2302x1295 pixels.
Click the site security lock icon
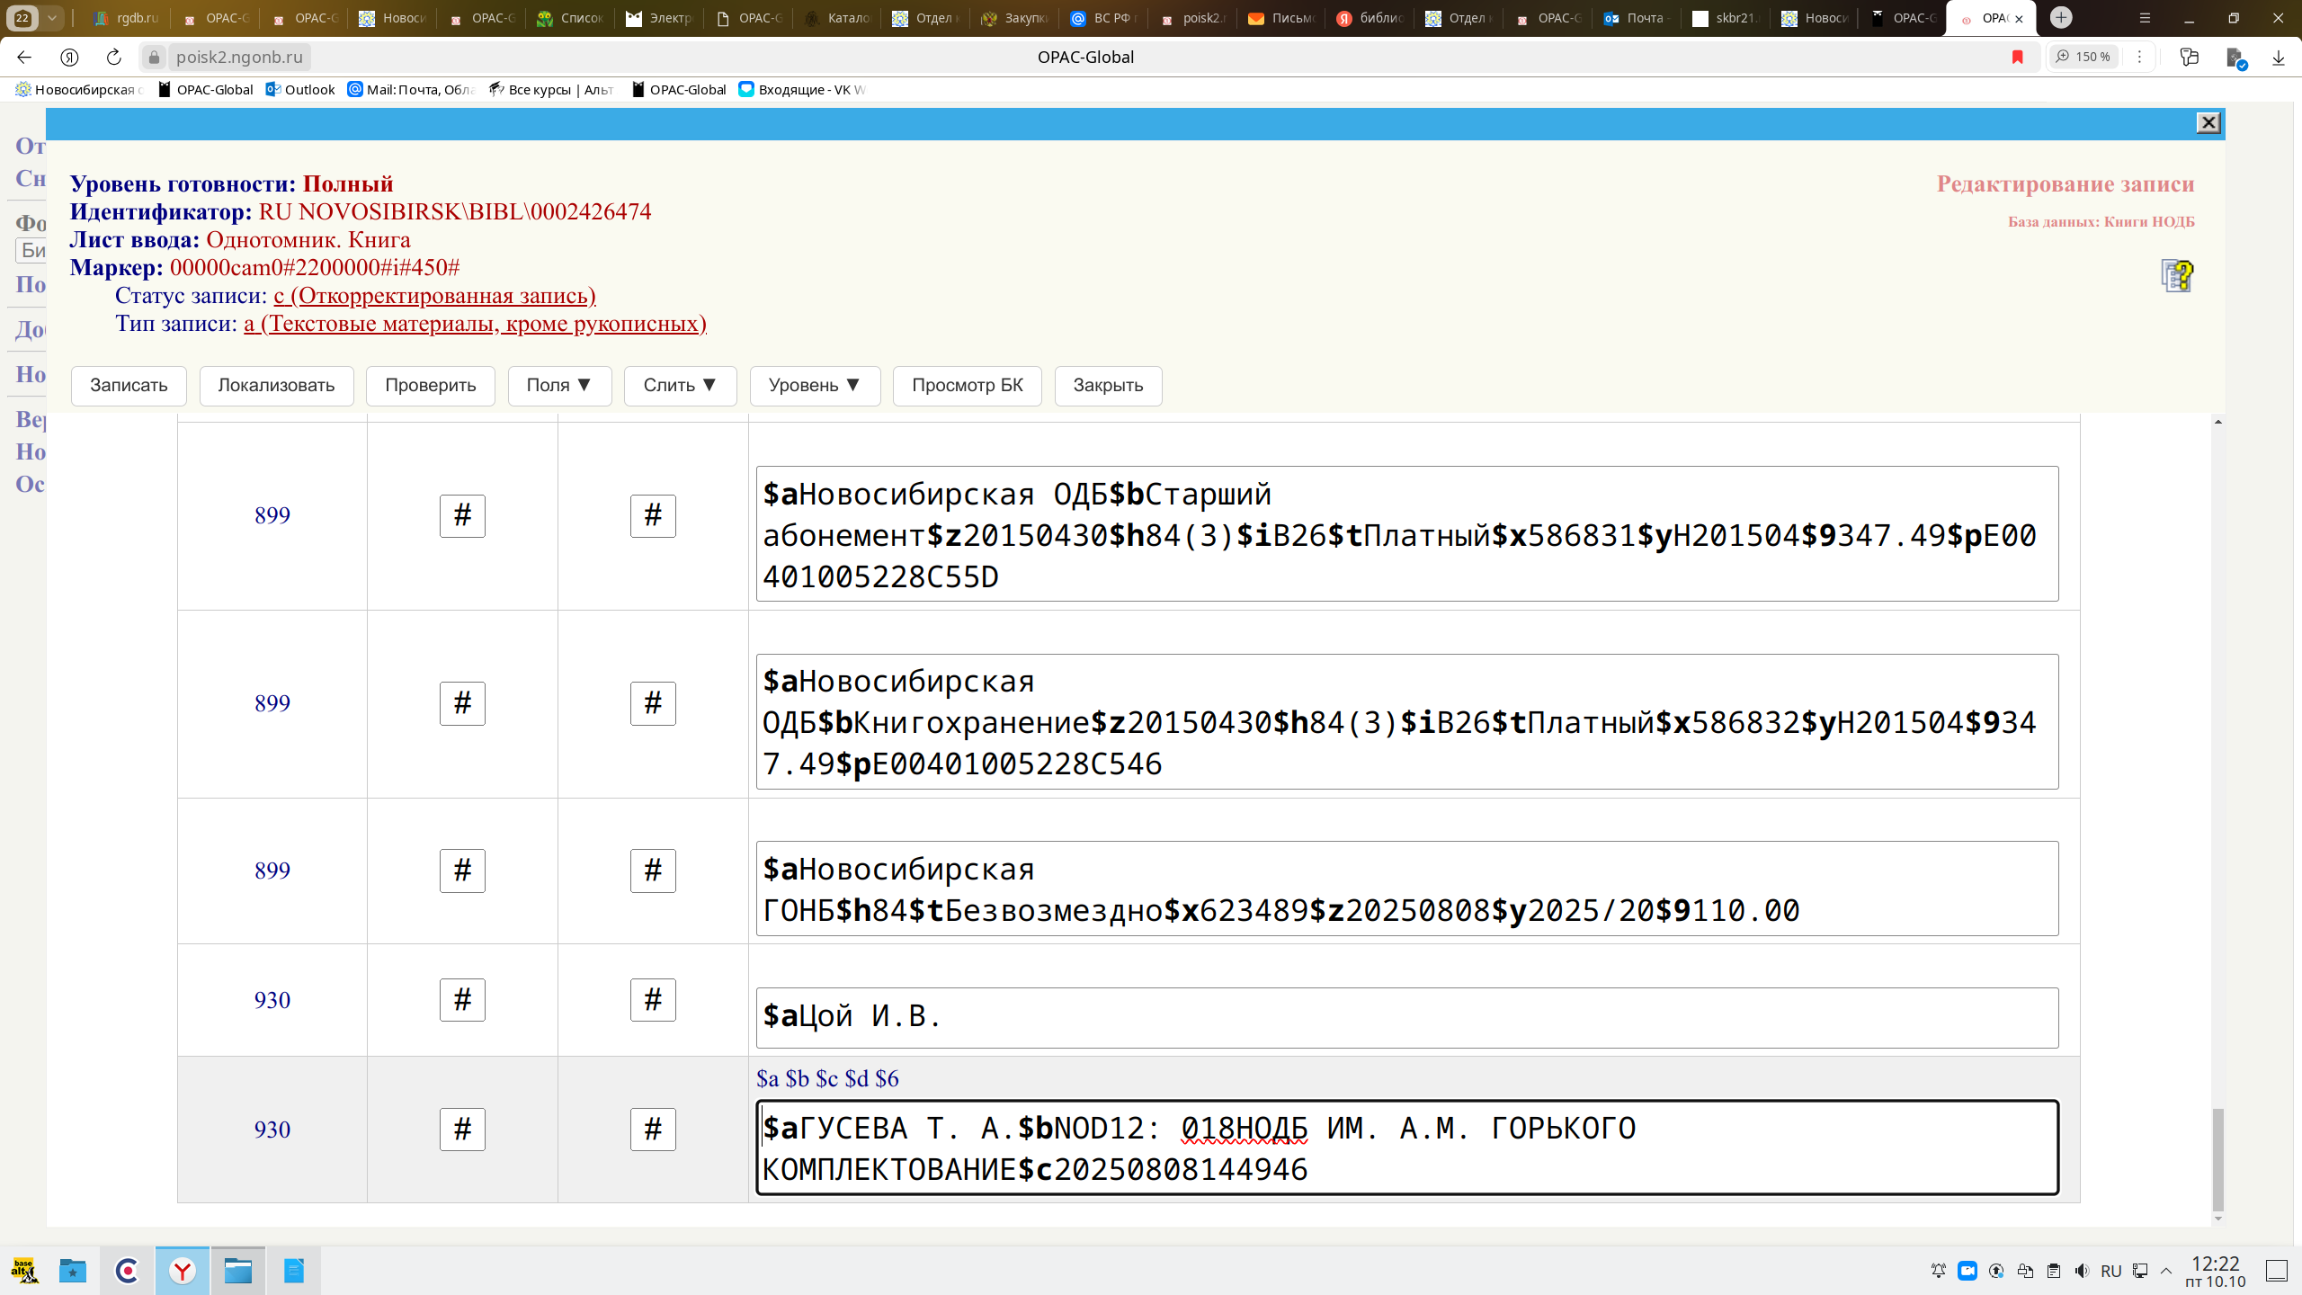tap(154, 57)
